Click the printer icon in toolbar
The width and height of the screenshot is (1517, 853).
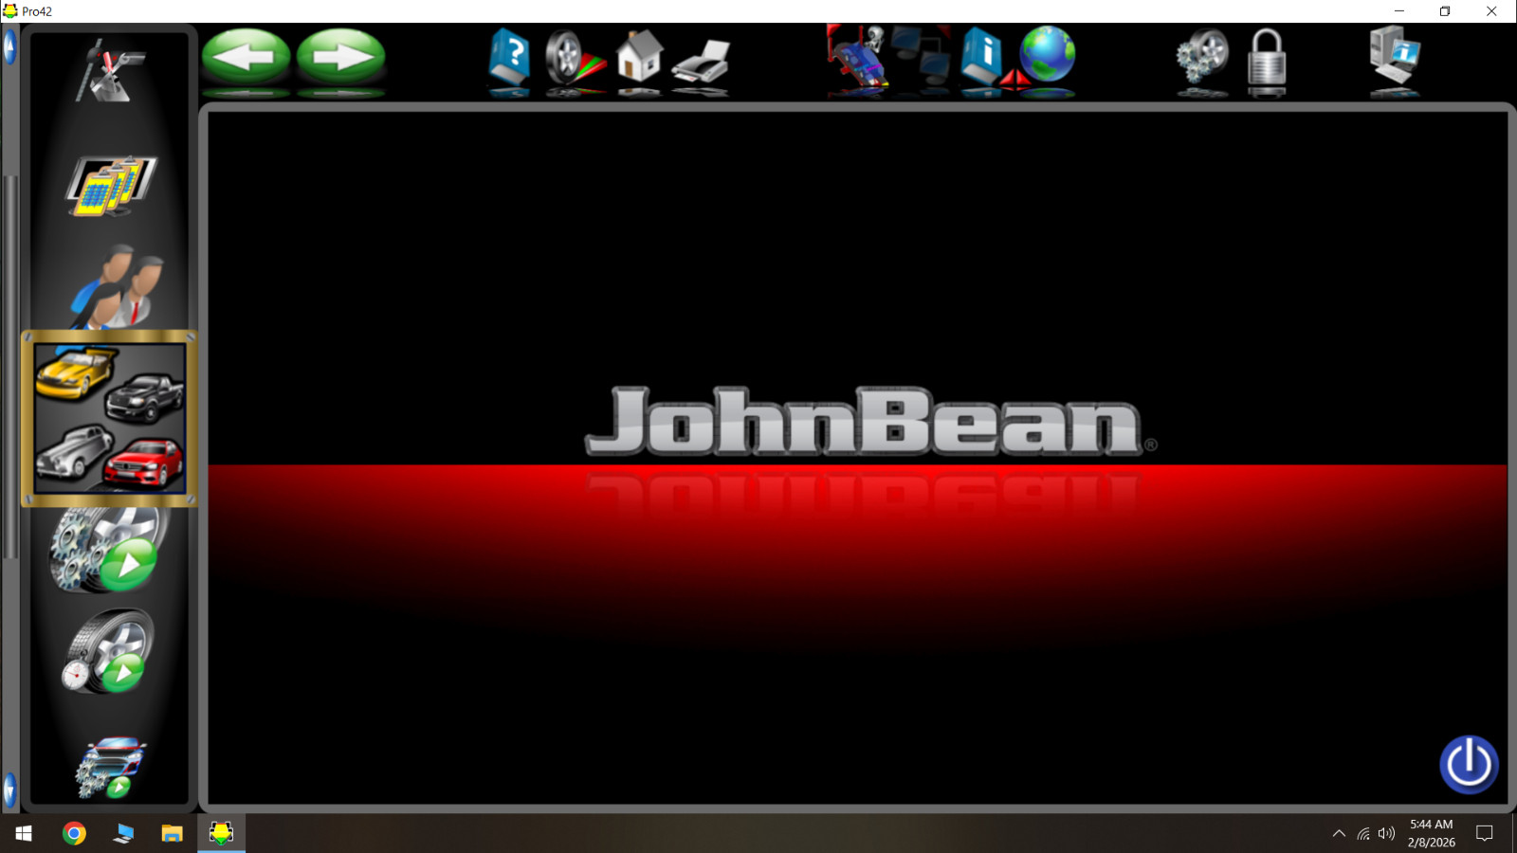pyautogui.click(x=702, y=61)
